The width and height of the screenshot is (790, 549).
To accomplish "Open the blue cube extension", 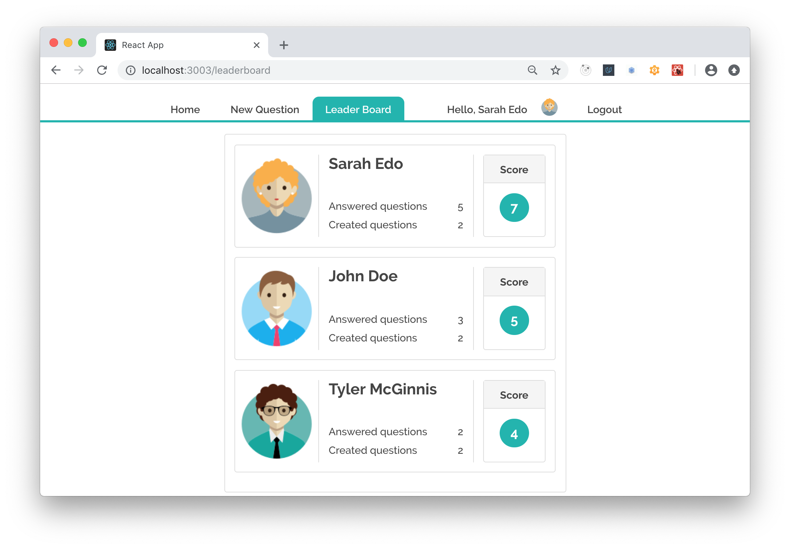I will pos(632,70).
